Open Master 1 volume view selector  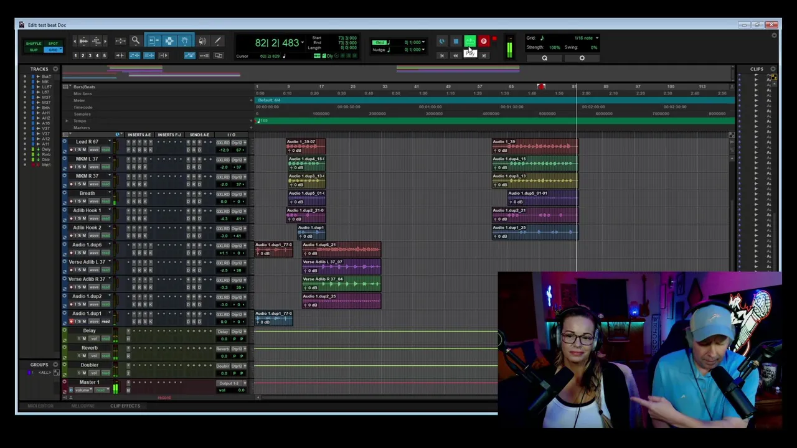(x=83, y=390)
